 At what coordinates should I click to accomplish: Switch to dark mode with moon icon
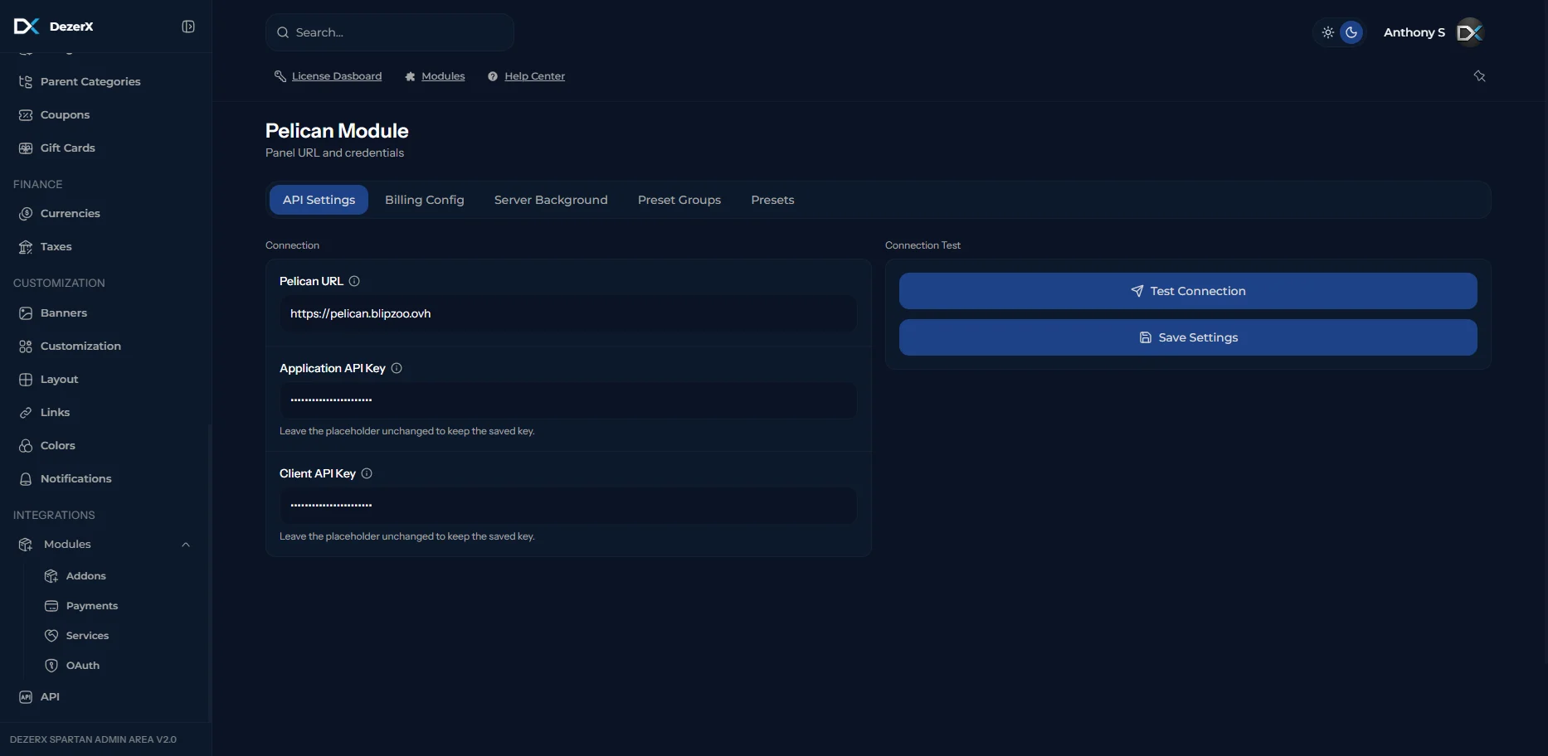tap(1351, 32)
